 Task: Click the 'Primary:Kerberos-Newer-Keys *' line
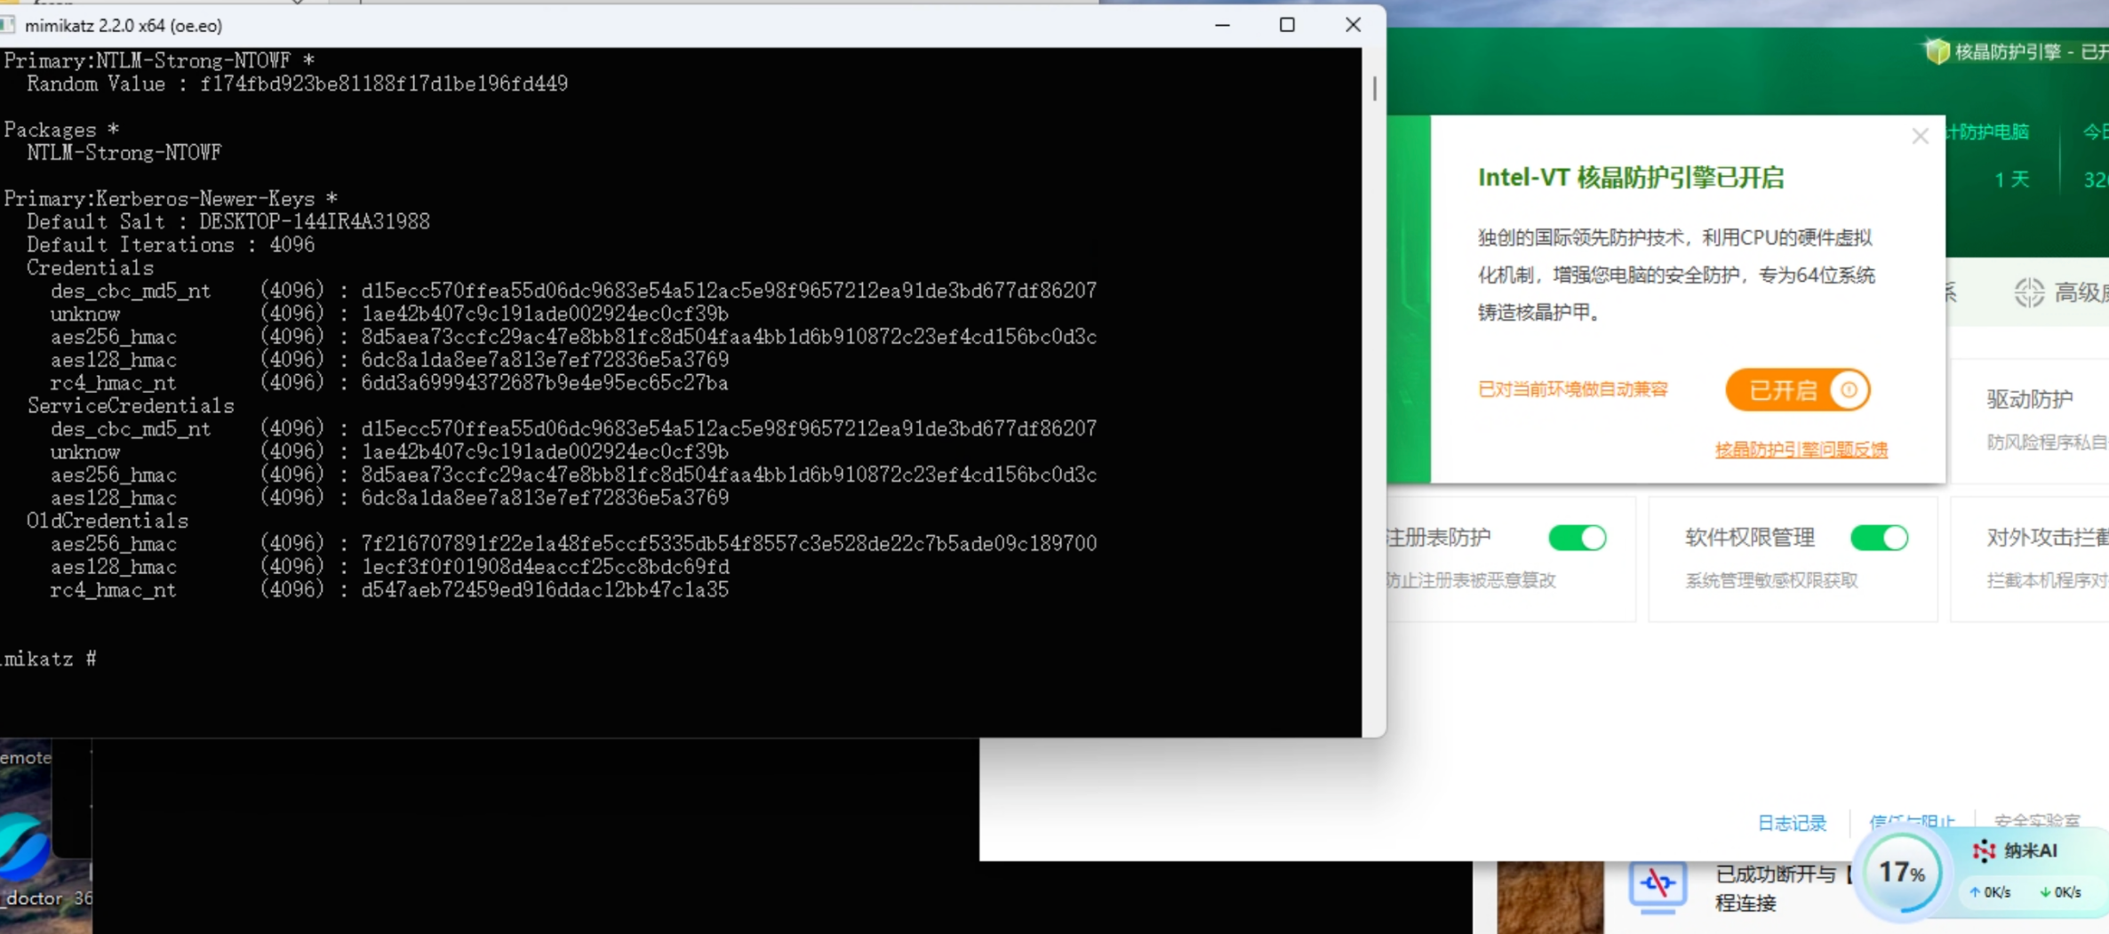pyautogui.click(x=171, y=198)
